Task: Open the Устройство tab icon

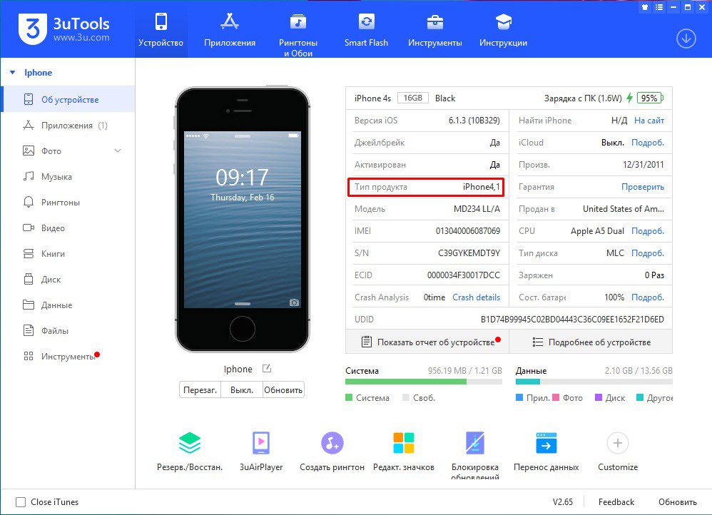Action: pos(161,21)
